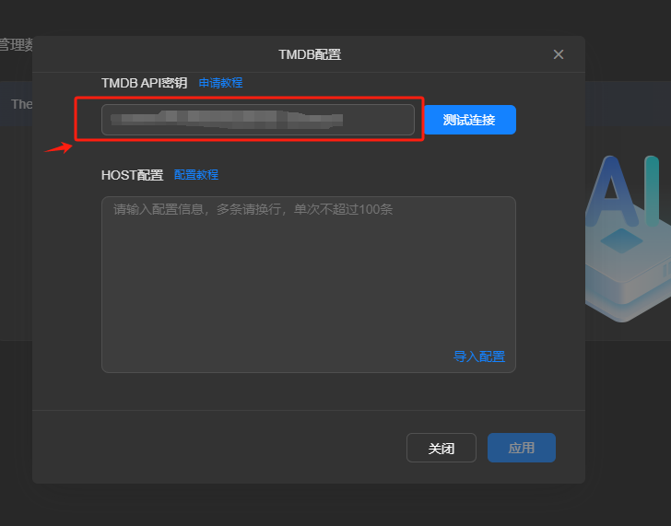Viewport: 671px width, 526px height.
Task: Close the TMDB配置 dialog with the X icon
Action: pyautogui.click(x=558, y=54)
